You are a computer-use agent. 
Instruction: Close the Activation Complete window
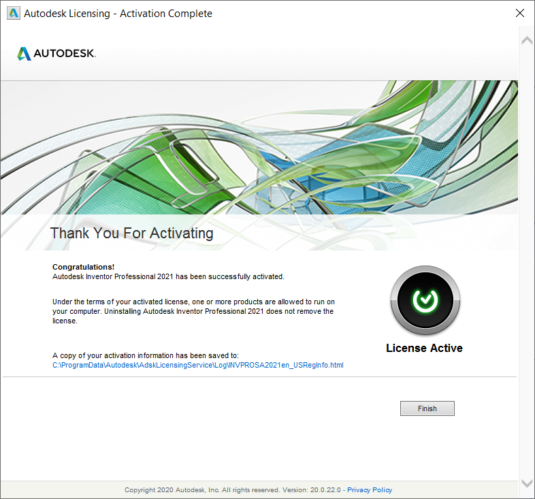point(520,13)
